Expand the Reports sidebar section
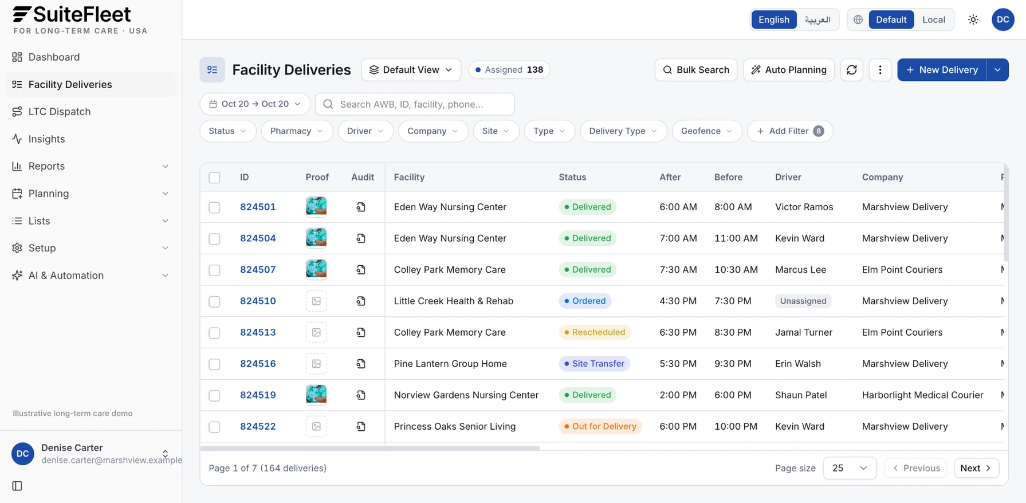The image size is (1026, 503). (91, 166)
